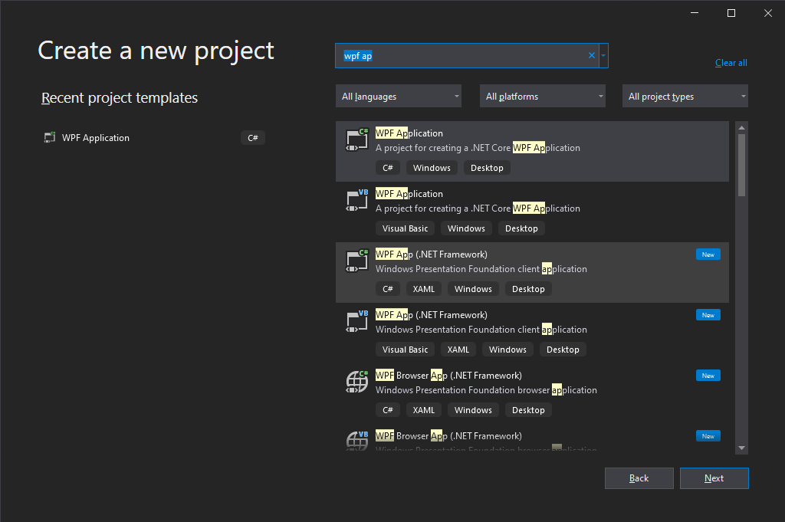Click the Next button

(x=714, y=478)
